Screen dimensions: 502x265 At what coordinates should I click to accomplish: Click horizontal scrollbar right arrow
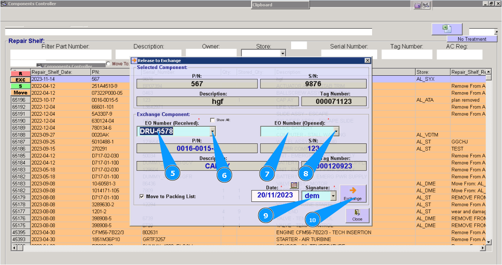483,248
